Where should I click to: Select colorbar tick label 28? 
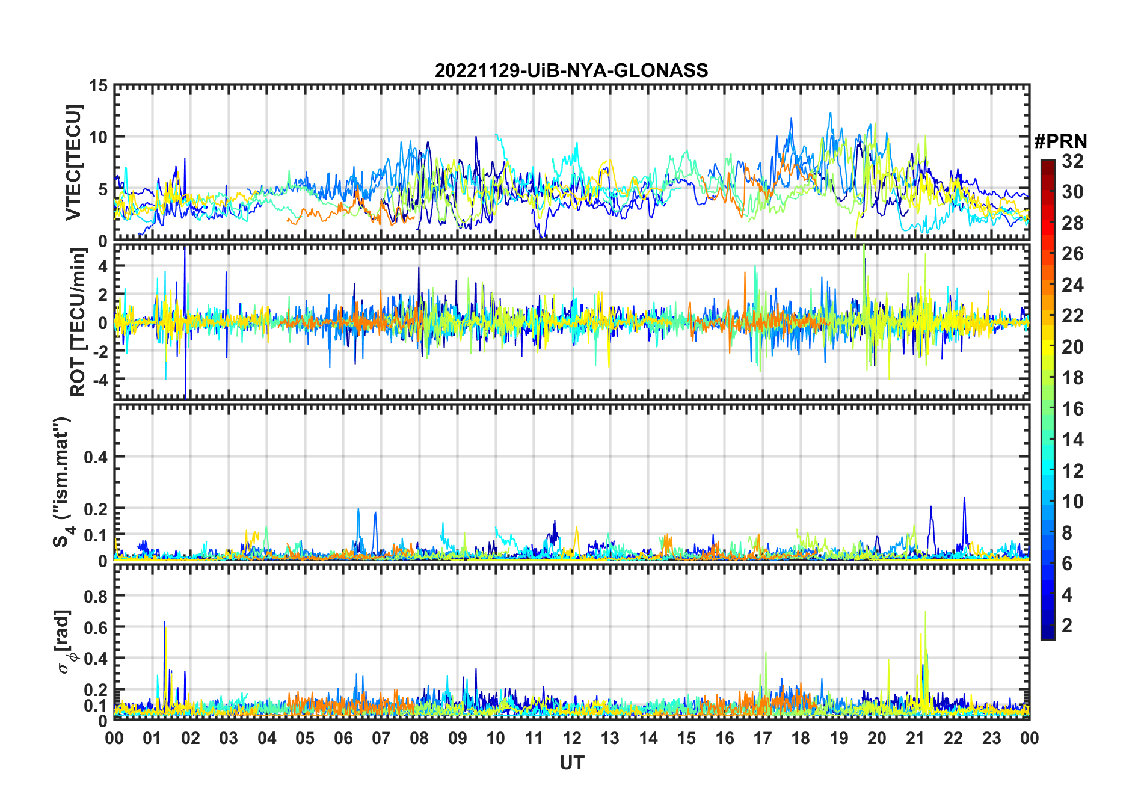(1072, 223)
